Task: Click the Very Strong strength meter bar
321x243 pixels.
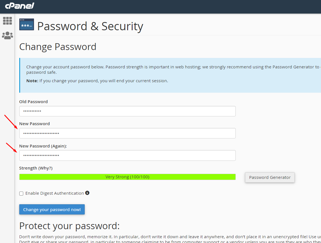Action: coord(127,177)
